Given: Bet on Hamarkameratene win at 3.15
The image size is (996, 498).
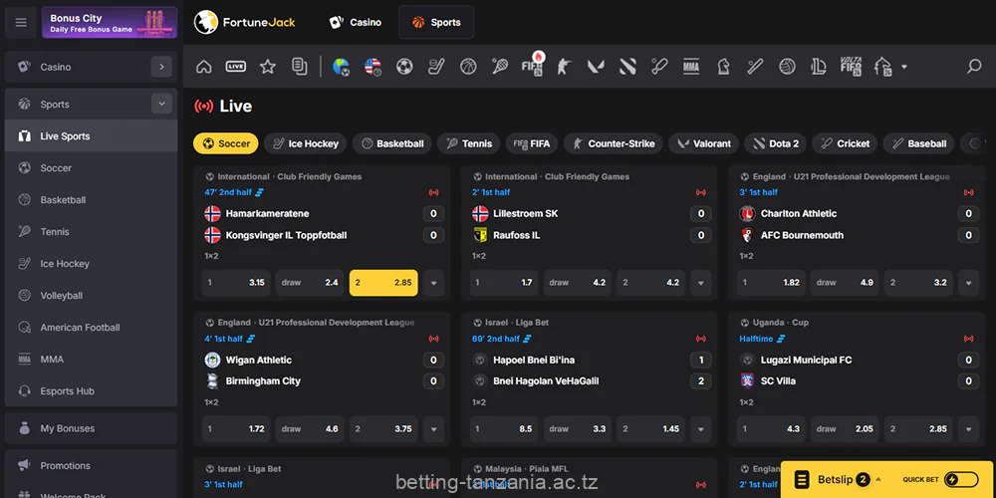Looking at the screenshot, I should point(236,283).
